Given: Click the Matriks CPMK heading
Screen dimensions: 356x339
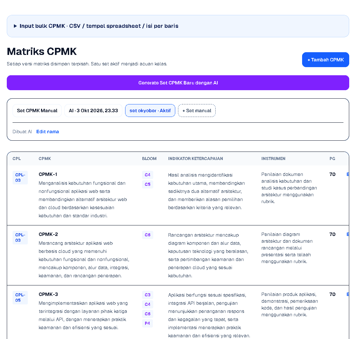Looking at the screenshot, I should [42, 51].
